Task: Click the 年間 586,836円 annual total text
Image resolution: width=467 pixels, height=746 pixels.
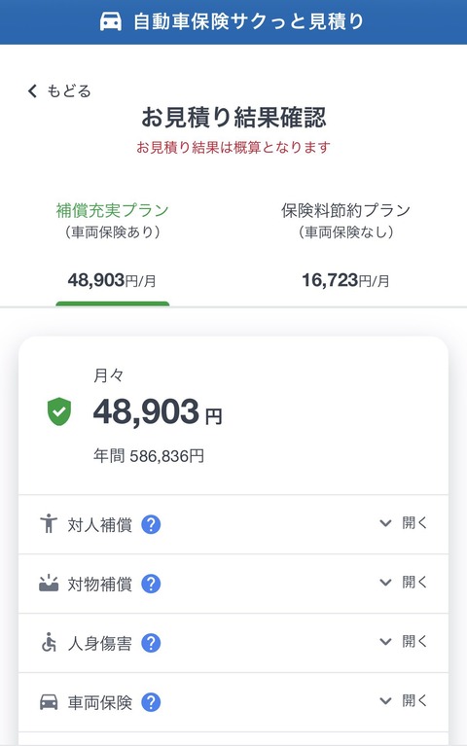Action: point(149,456)
